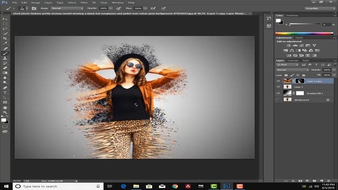Viewport: 338px width, 190px height.
Task: Select the Lasso tool
Action: pos(5,28)
